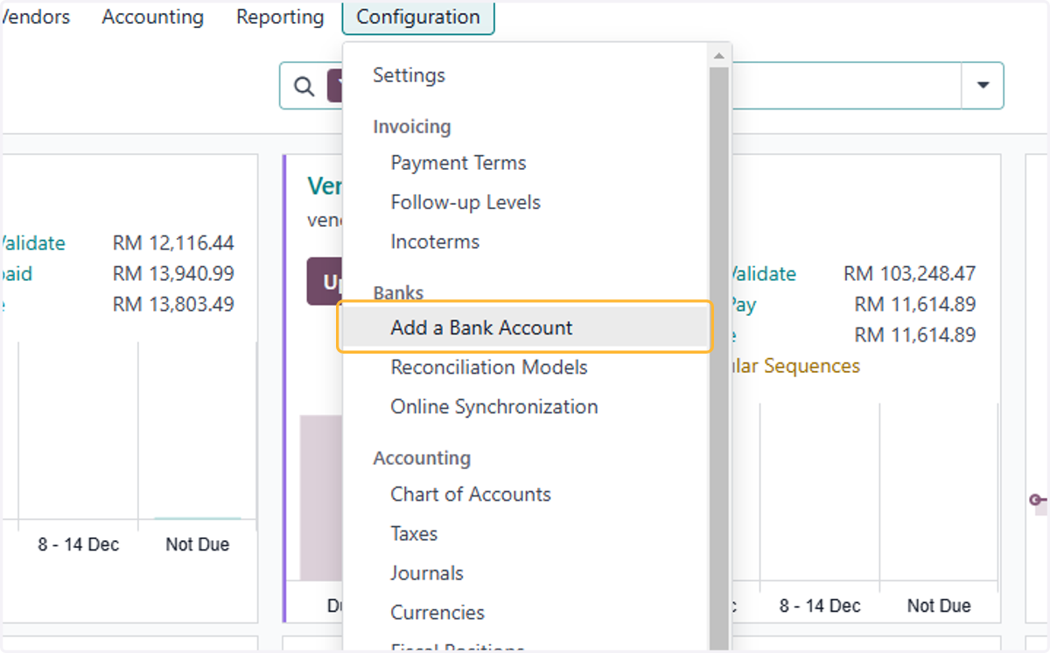Screen dimensions: 1050x653
Task: Click the right chart's Not Due label
Action: pos(939,606)
